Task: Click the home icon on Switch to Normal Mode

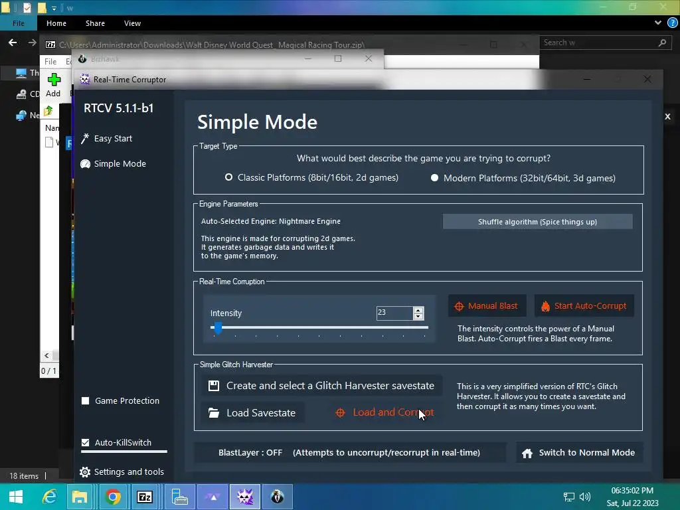Action: point(527,453)
